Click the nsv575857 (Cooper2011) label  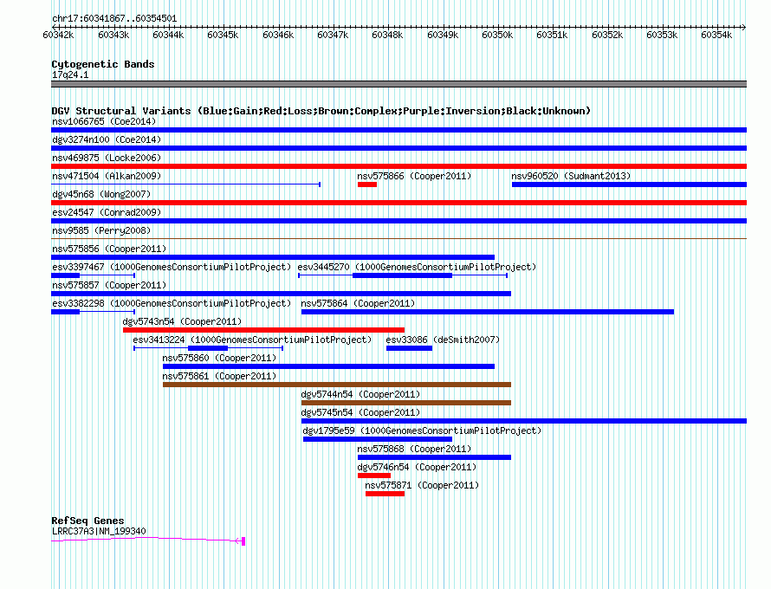click(109, 285)
